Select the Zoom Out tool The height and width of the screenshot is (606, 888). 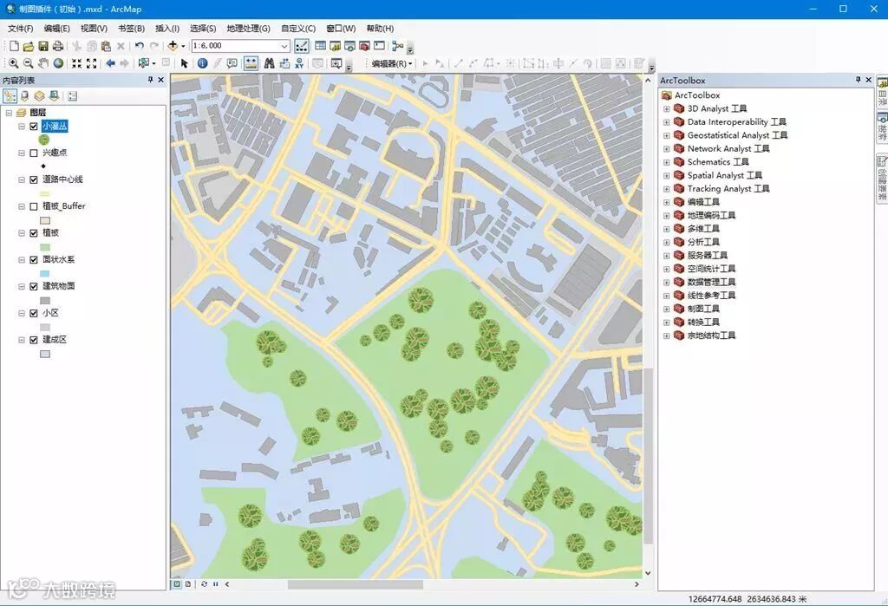[29, 63]
